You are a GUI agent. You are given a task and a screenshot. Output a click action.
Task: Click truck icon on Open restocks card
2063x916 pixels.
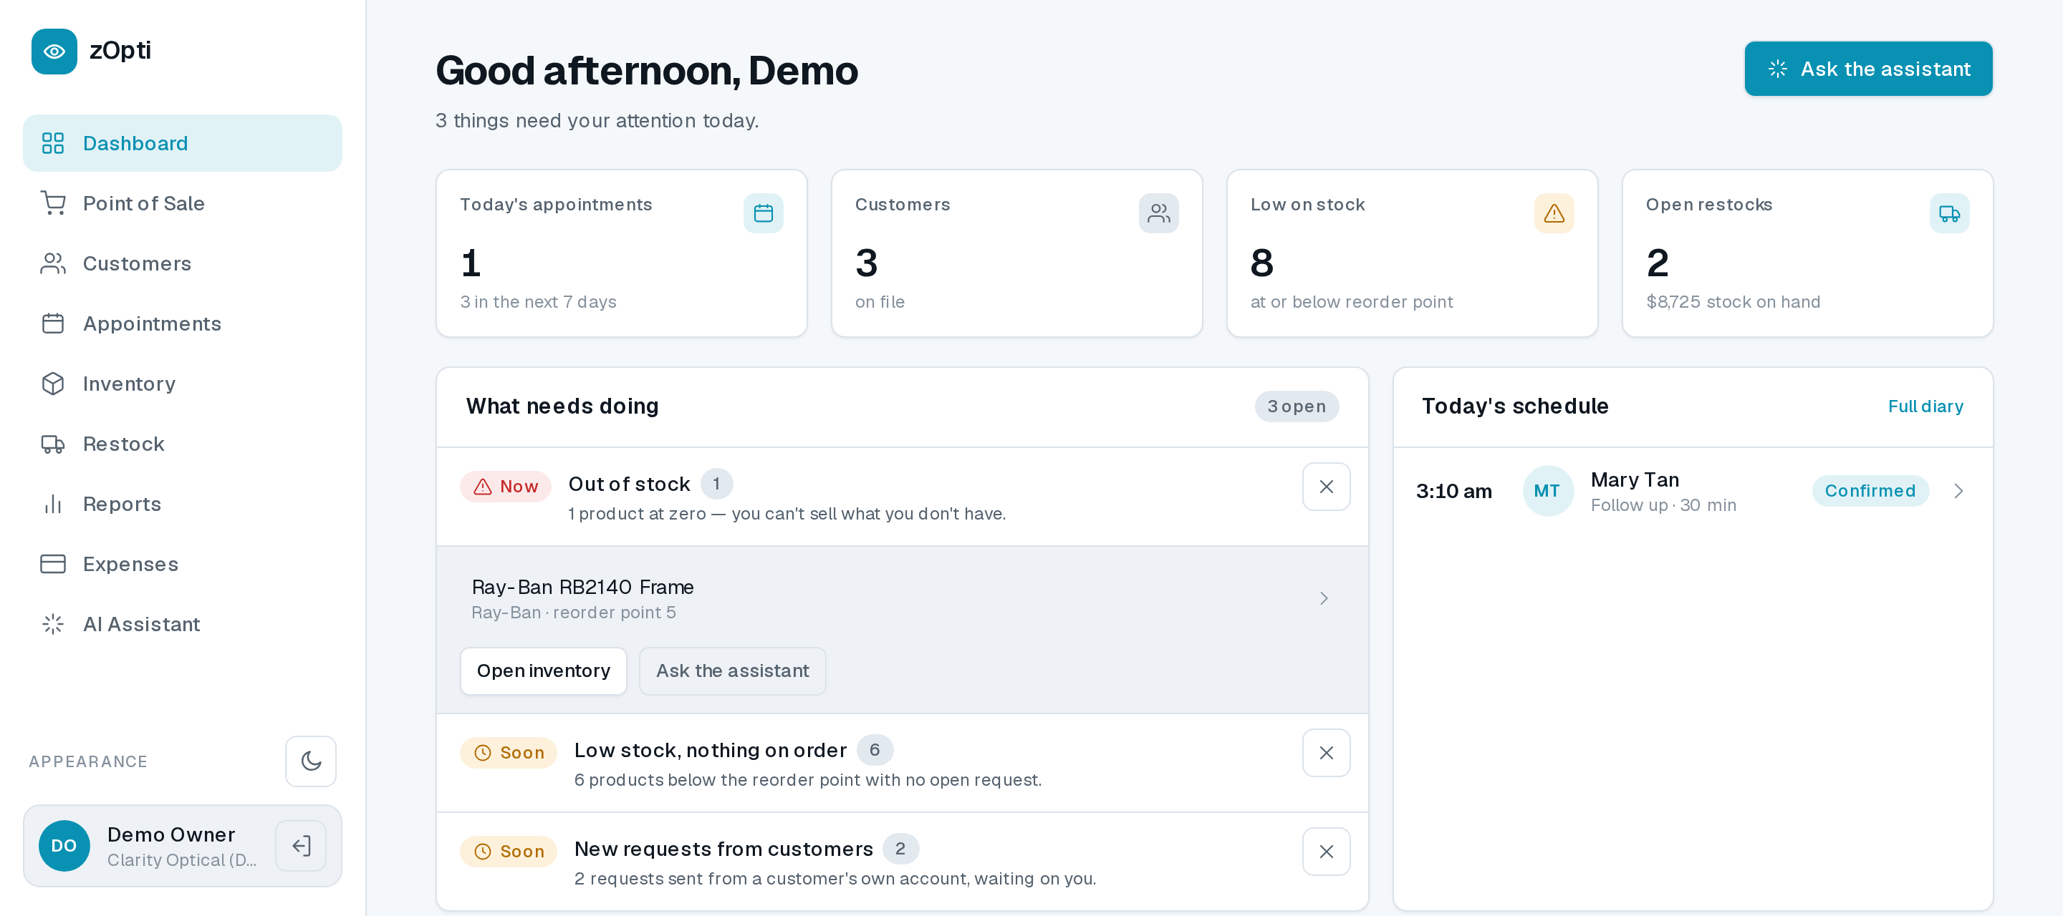(1949, 213)
